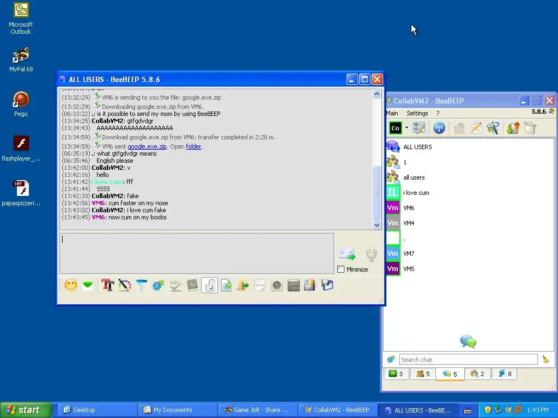Screen dimensions: 558x418
Task: Click the gear icon left of Search chat
Action: tap(391, 359)
